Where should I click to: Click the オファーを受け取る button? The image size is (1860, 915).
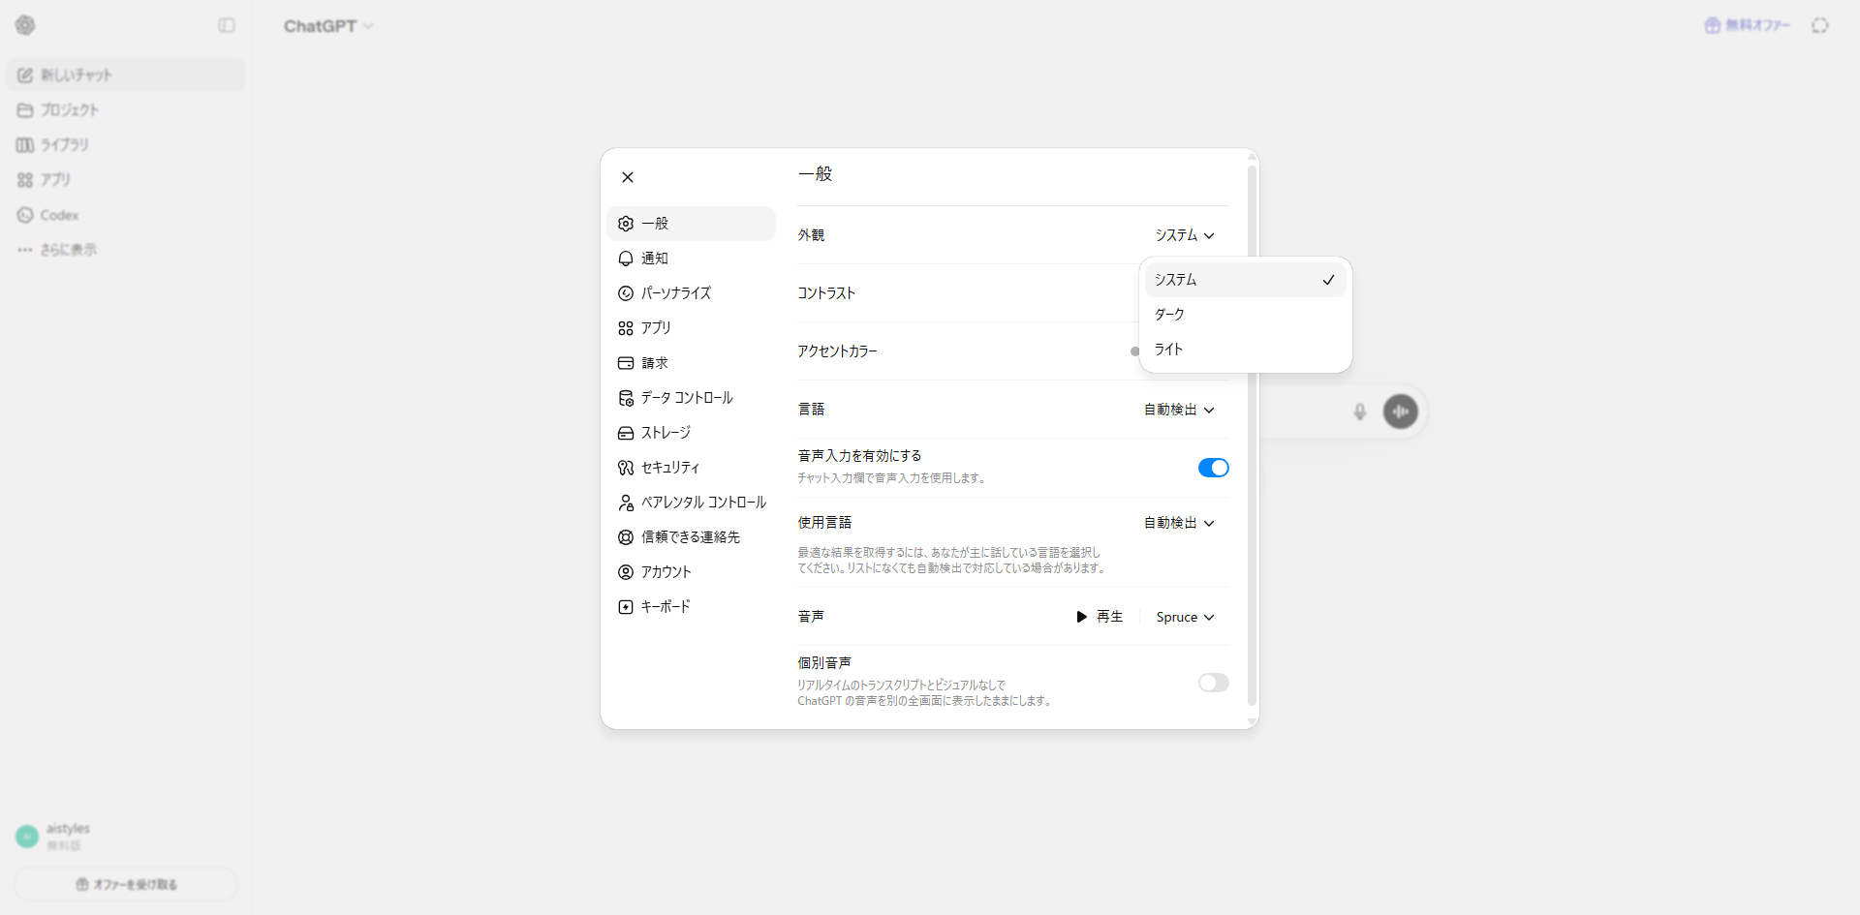click(126, 884)
